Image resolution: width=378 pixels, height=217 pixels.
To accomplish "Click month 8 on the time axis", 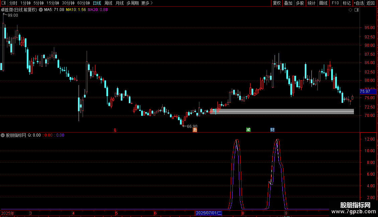I will (x=243, y=213).
